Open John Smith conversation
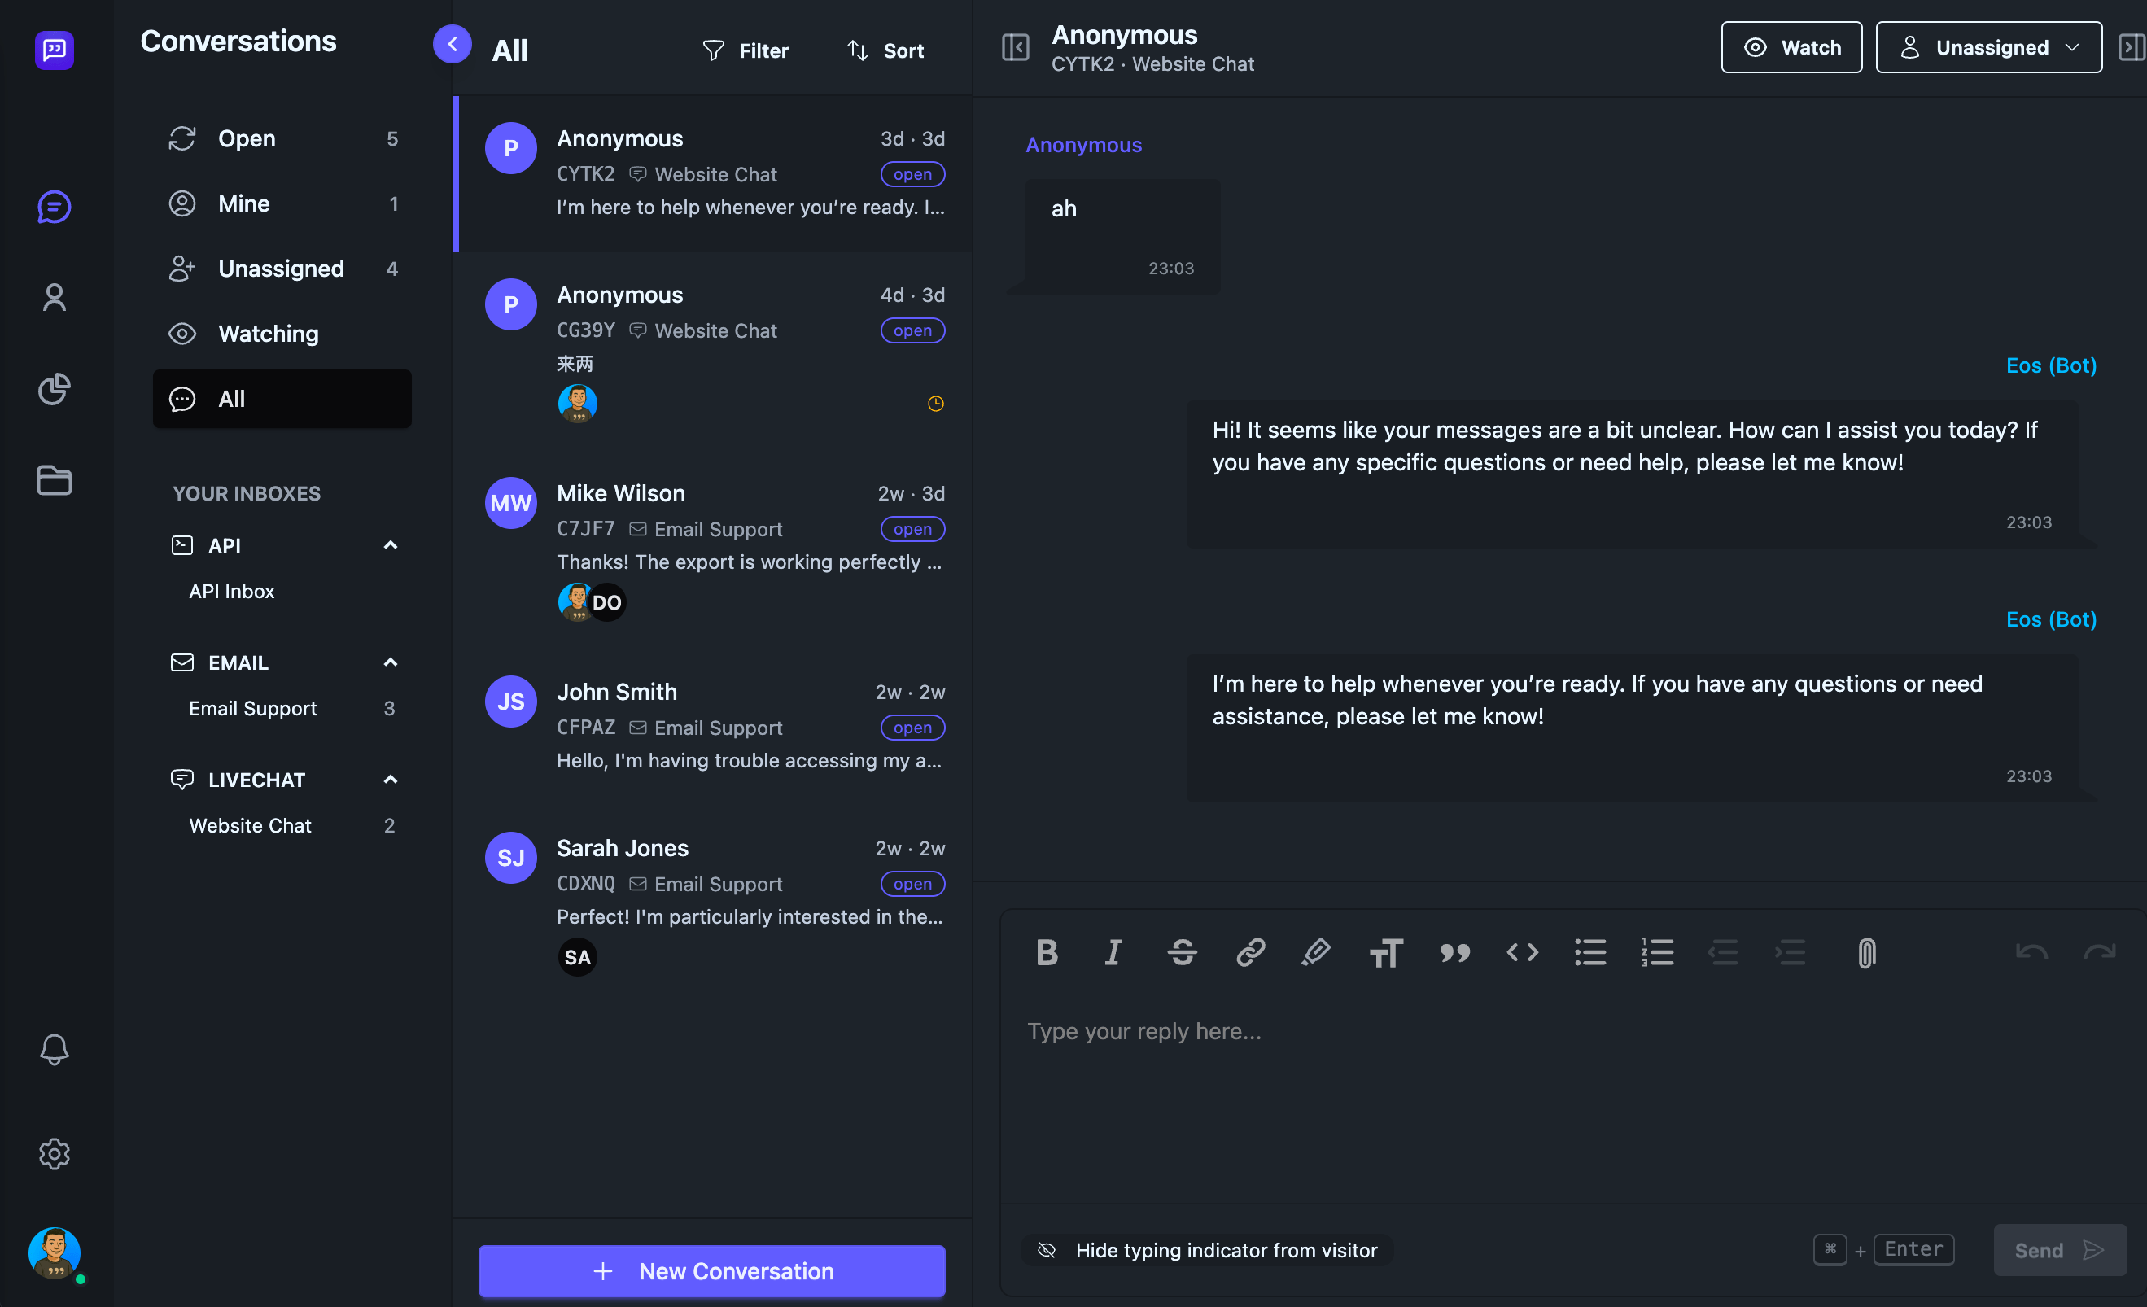 click(713, 727)
